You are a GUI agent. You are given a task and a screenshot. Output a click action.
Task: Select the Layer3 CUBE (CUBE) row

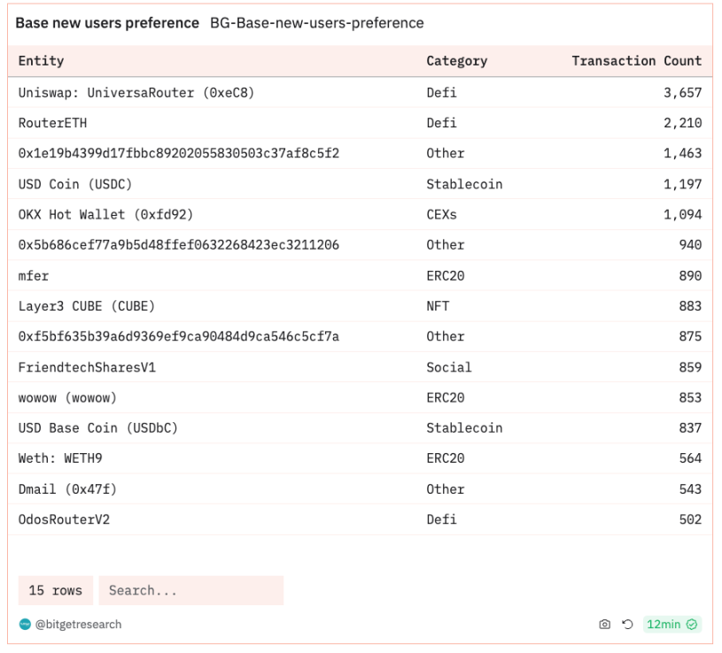click(360, 306)
